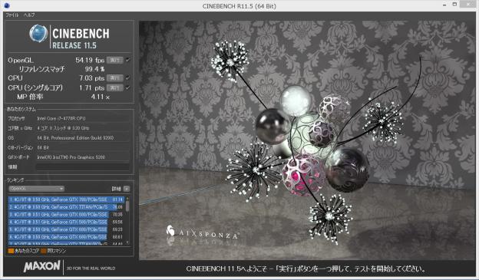Screen dimensions: 479x280
Task: Toggle the CPU single-core test checkbox
Action: [x=127, y=88]
